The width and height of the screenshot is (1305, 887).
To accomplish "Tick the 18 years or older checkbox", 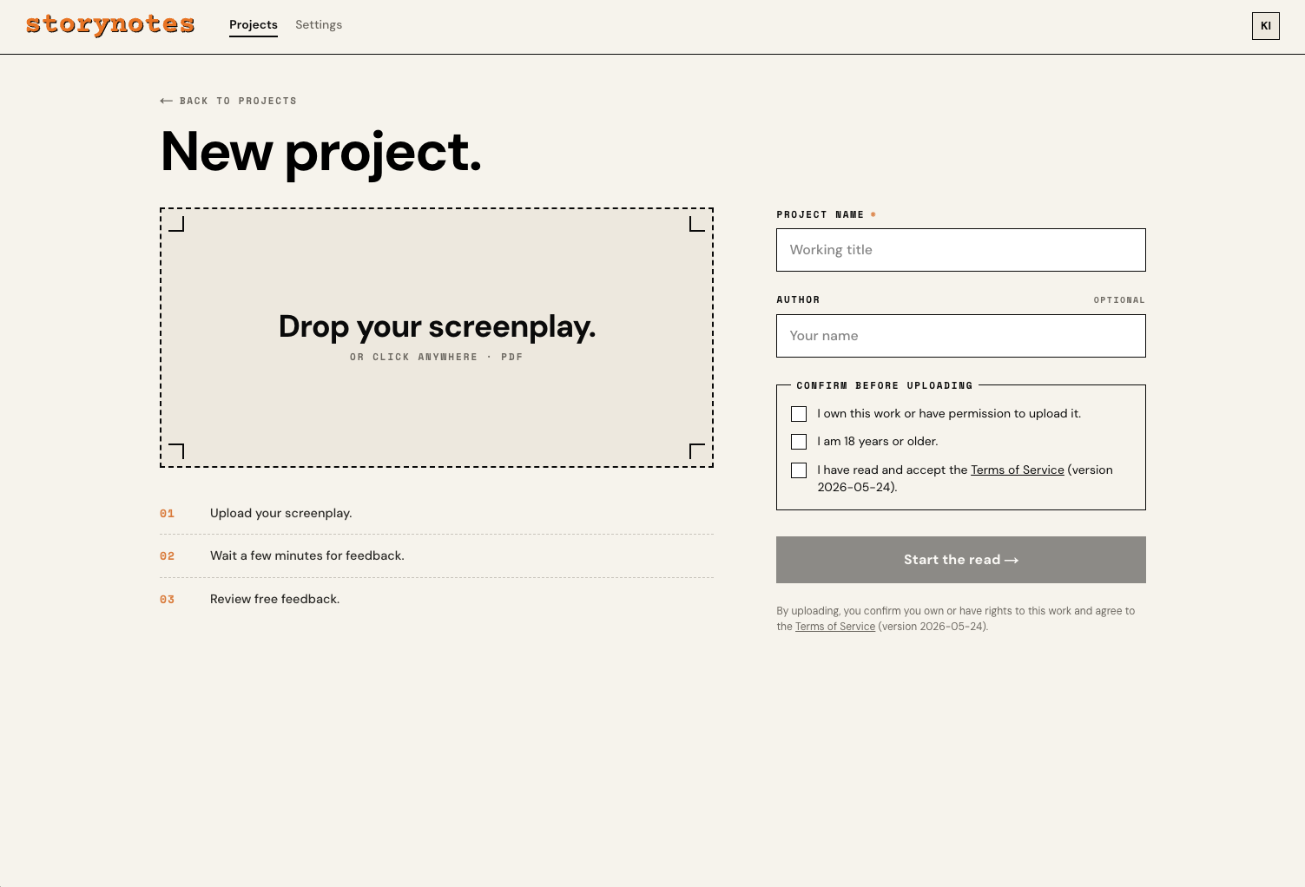I will click(799, 442).
